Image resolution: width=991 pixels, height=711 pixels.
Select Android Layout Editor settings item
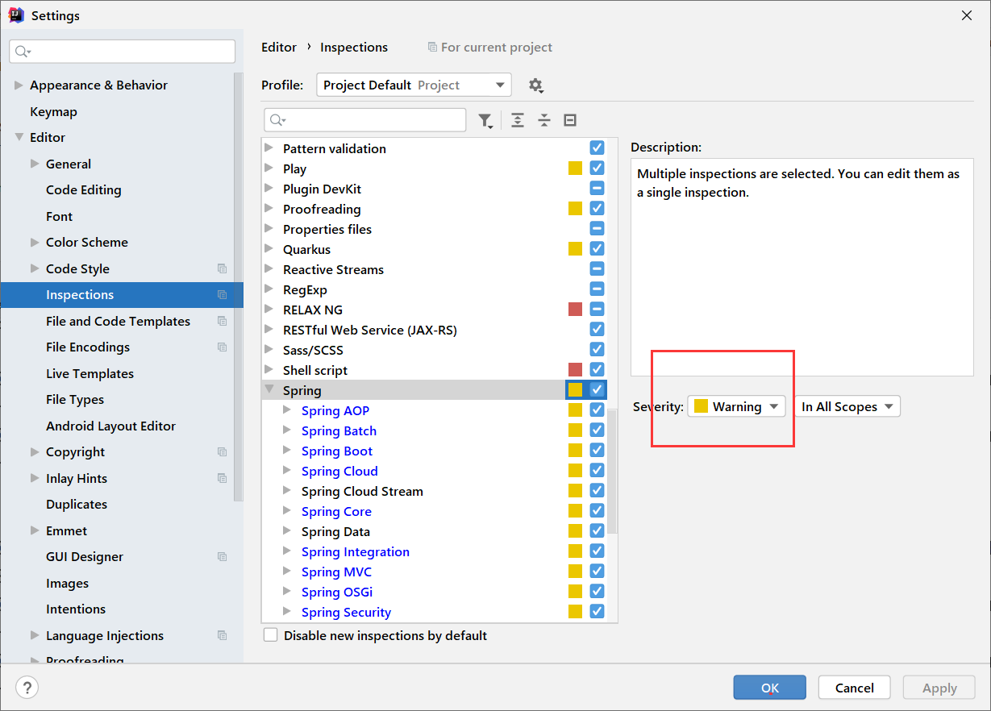pyautogui.click(x=110, y=426)
